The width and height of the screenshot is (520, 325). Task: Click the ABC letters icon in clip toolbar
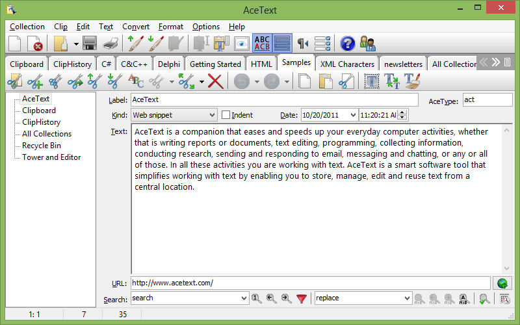(x=136, y=81)
